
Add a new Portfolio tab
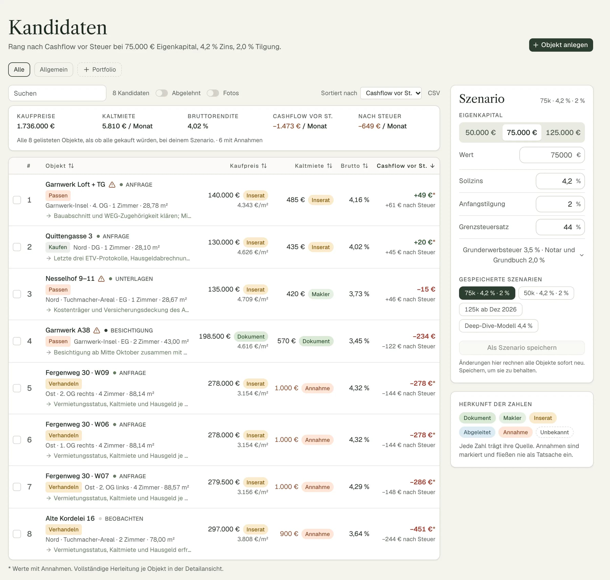pyautogui.click(x=99, y=70)
